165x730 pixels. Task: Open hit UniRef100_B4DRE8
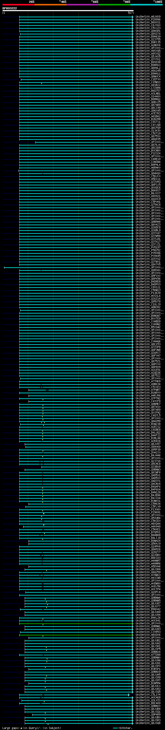click(x=148, y=281)
